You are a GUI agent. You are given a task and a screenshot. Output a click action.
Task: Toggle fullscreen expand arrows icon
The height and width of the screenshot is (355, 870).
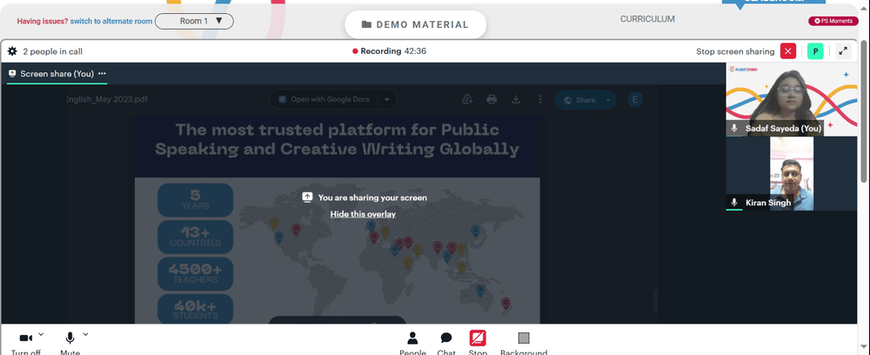click(843, 51)
